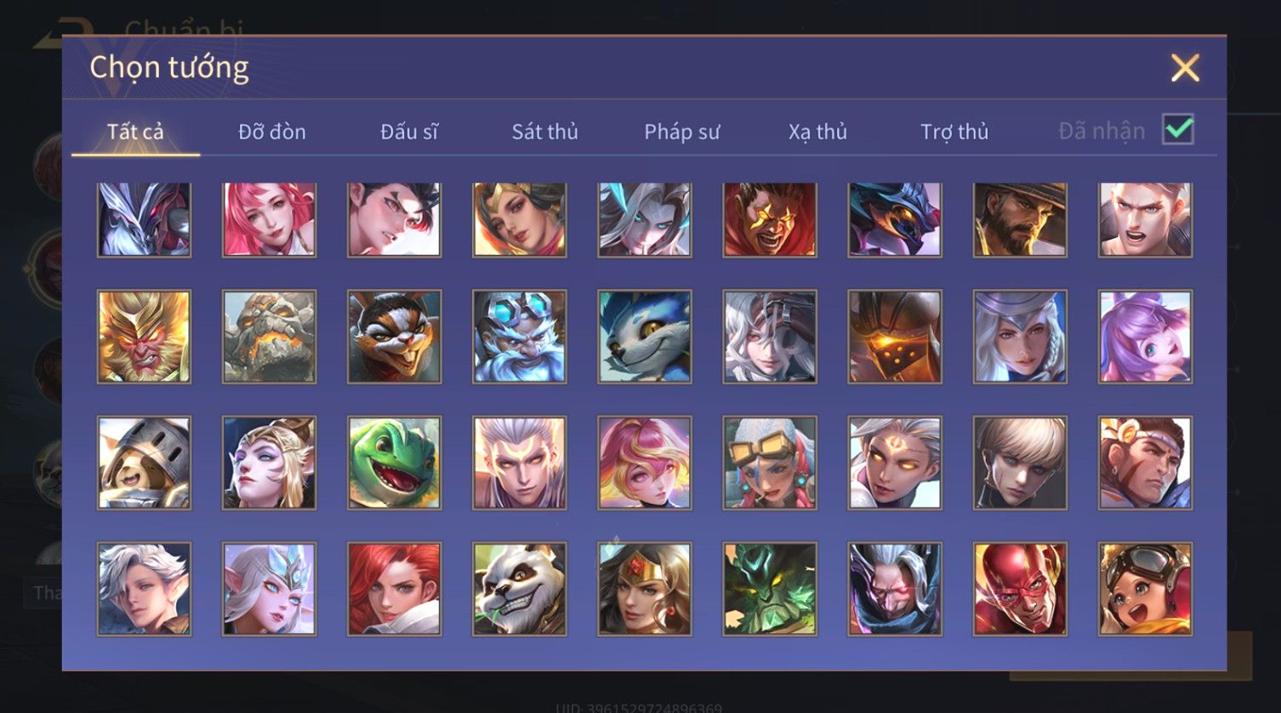Choose the rock golem hero portrait
Image resolution: width=1281 pixels, height=713 pixels.
click(270, 337)
